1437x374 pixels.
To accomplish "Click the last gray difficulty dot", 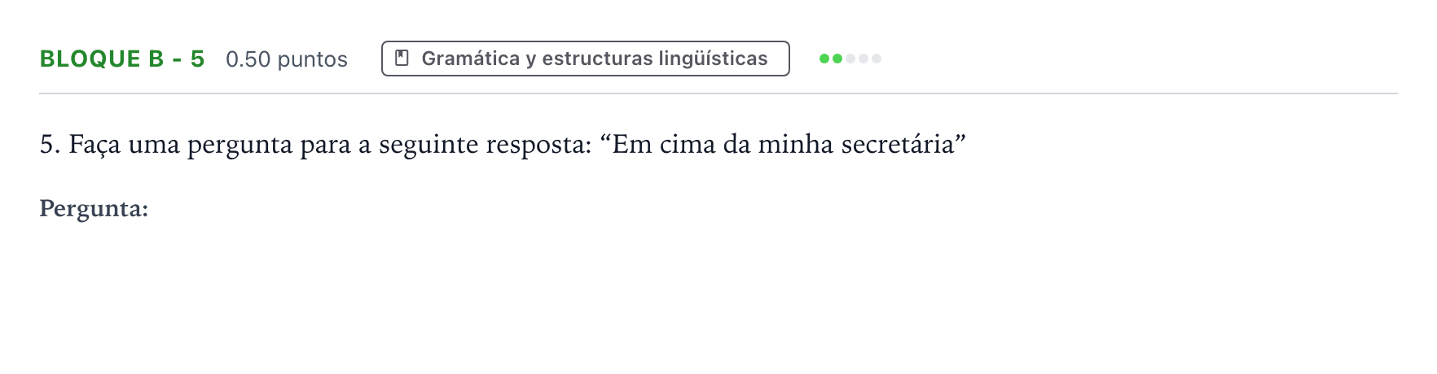I will (877, 59).
